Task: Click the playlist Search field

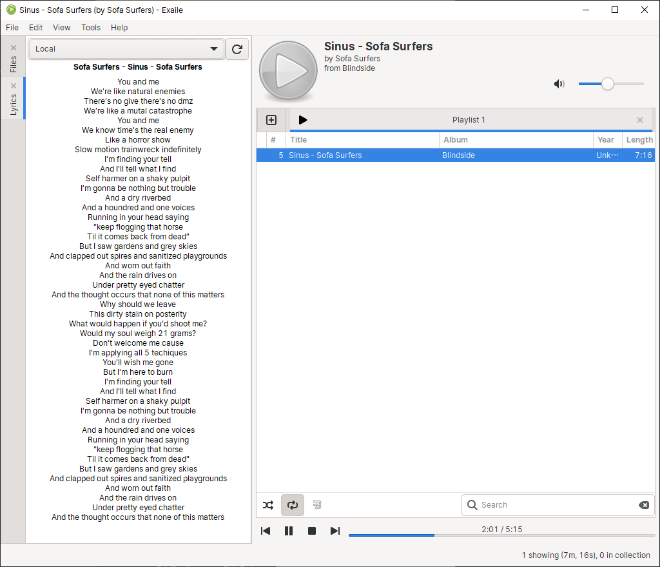Action: click(x=558, y=504)
